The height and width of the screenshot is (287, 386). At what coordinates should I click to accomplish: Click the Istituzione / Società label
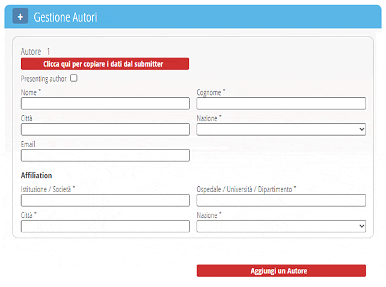click(x=47, y=189)
